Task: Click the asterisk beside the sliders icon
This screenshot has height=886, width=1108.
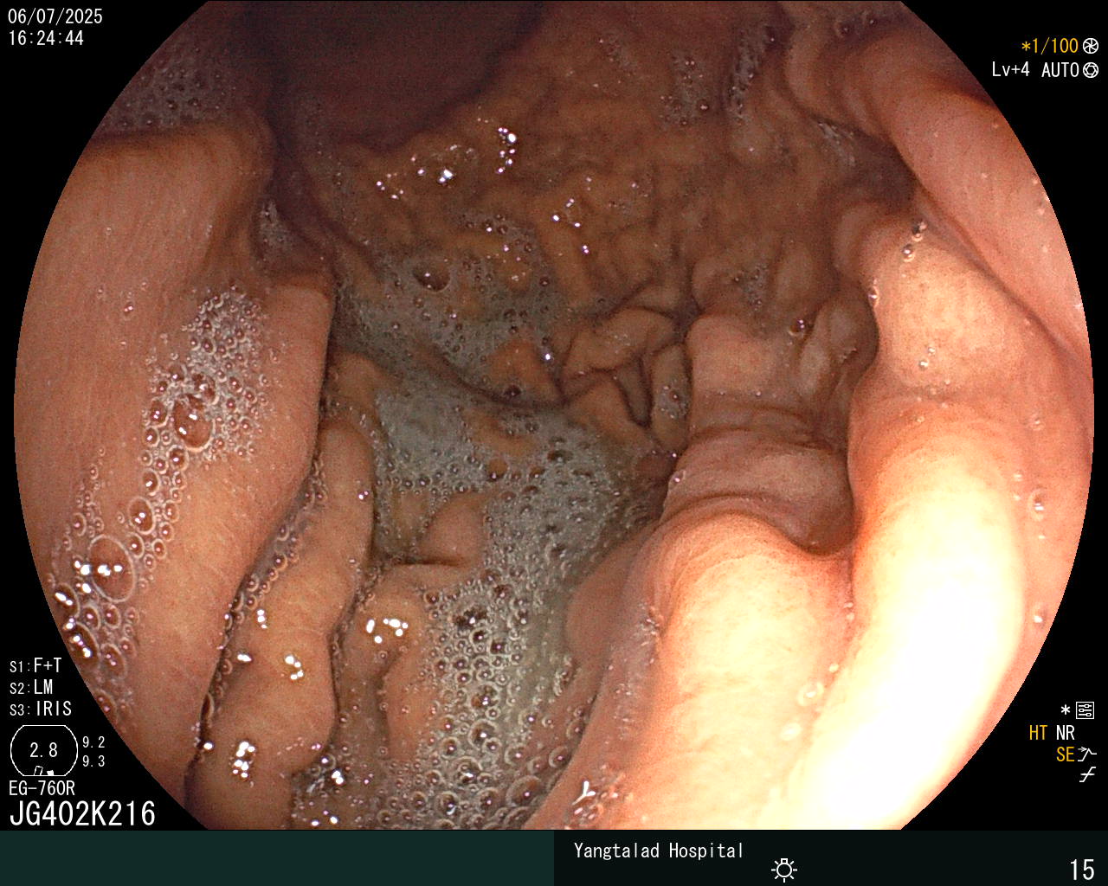Action: [x=1066, y=710]
